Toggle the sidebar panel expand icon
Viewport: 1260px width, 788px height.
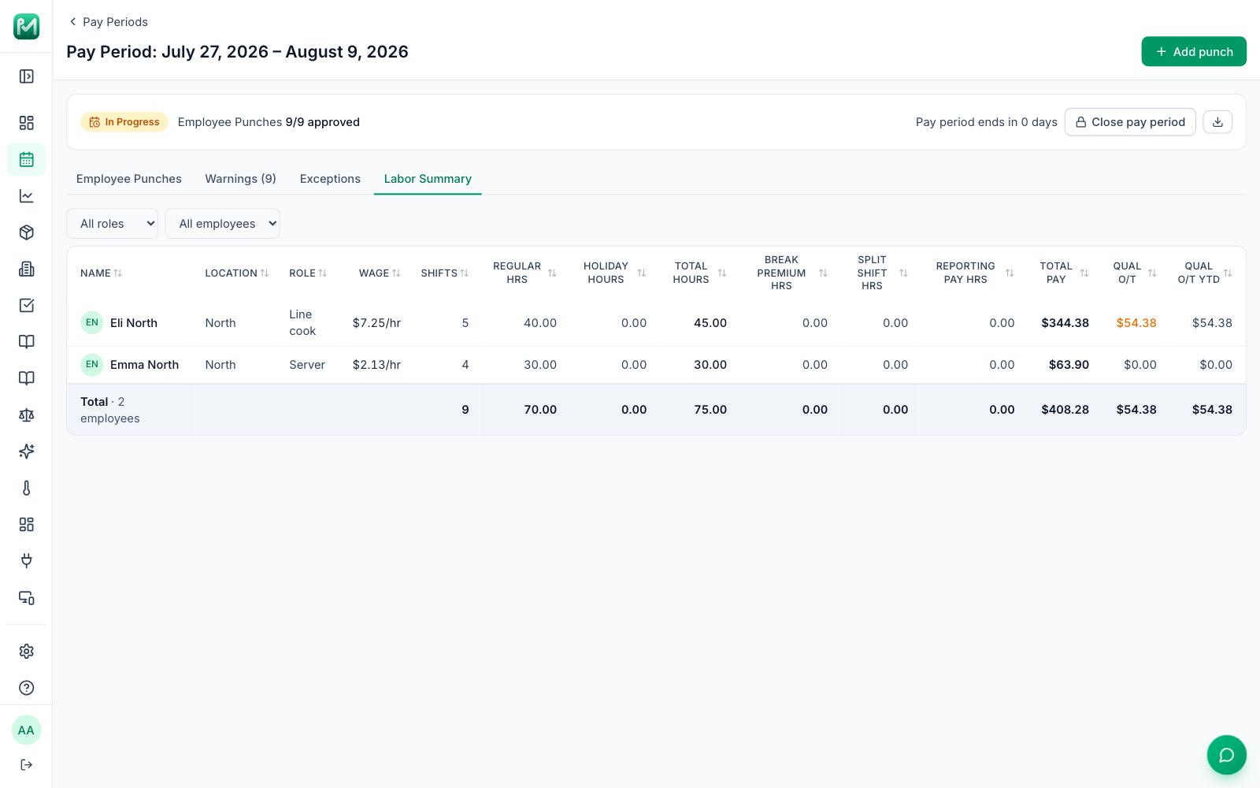tap(26, 76)
